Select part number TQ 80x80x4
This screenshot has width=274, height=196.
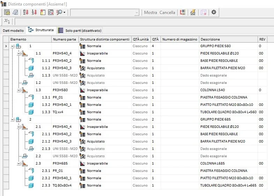[62, 186]
